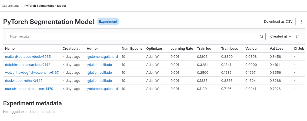Click AdamW optimizer in mallard row
The height and width of the screenshot is (121, 307).
152,57
